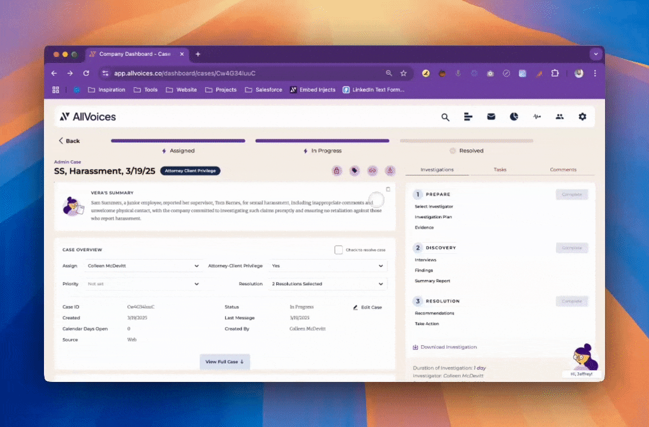Open the browser extensions puzzle icon

coord(555,73)
